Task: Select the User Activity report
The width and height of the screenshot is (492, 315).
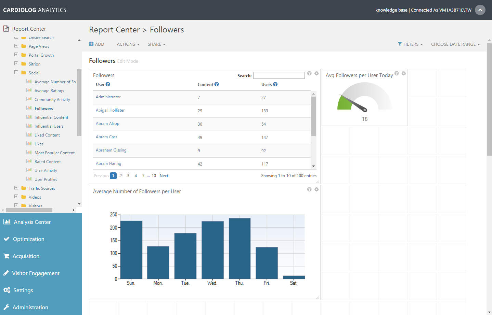Action: [46, 171]
